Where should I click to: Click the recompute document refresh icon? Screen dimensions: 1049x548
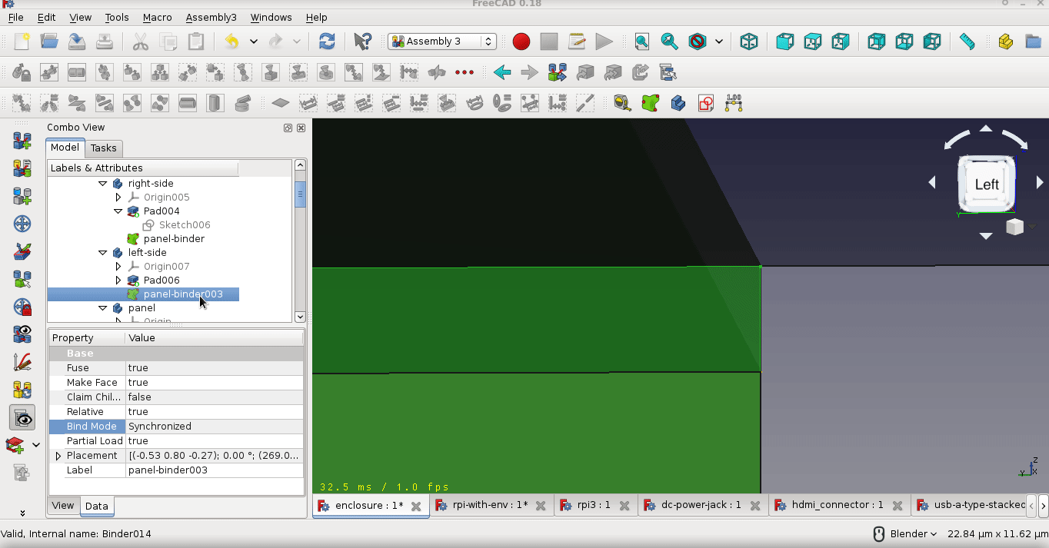pos(327,42)
